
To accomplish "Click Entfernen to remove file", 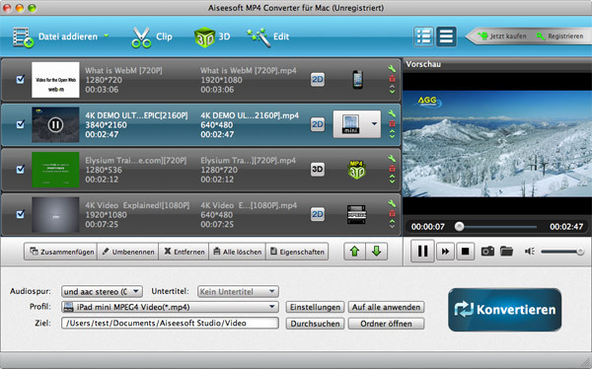I will [x=184, y=252].
